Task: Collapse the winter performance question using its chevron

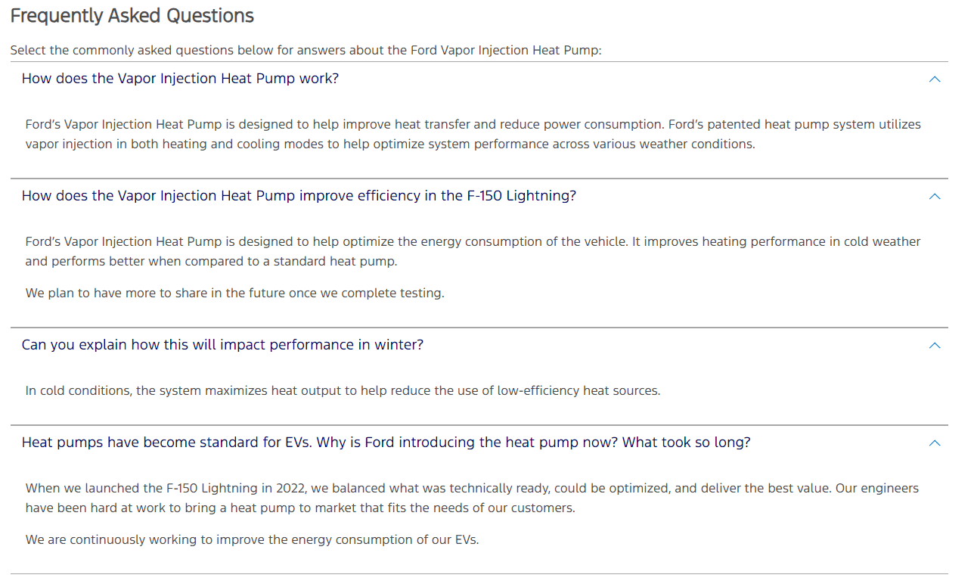Action: (x=935, y=345)
